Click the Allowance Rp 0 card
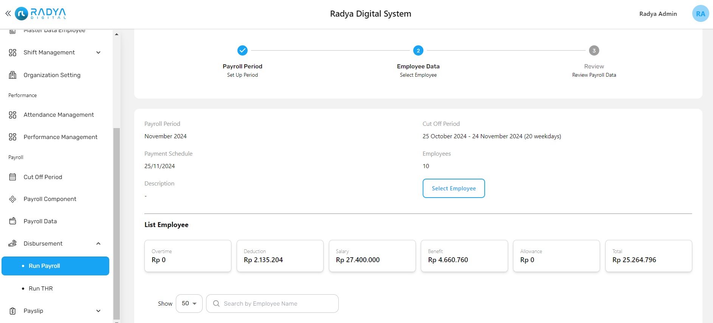 (556, 256)
